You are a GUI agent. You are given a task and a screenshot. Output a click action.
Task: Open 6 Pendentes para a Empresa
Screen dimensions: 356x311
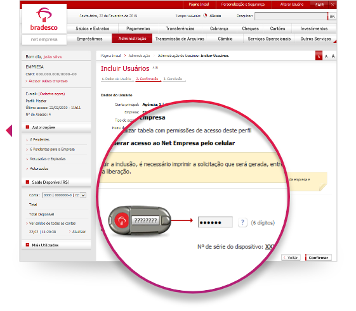(53, 149)
